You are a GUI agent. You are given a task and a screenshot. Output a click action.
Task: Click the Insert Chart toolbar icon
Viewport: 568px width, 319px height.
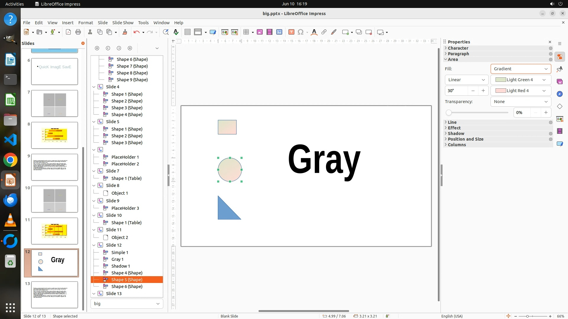[x=279, y=32]
